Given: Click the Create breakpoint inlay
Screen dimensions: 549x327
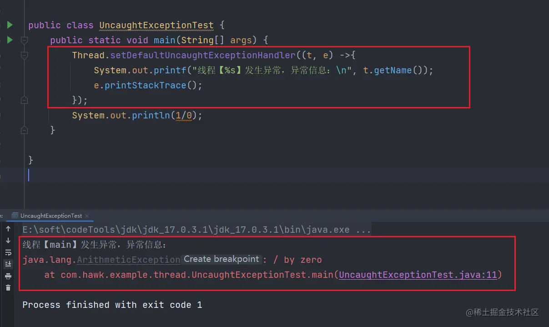Looking at the screenshot, I should tap(221, 259).
